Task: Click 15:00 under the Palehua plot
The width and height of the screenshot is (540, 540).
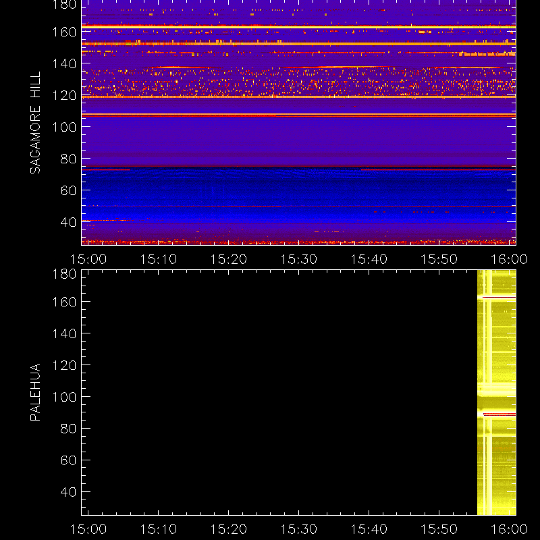Action: click(88, 529)
